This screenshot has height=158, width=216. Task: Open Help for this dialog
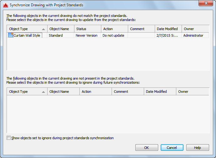[198, 148]
